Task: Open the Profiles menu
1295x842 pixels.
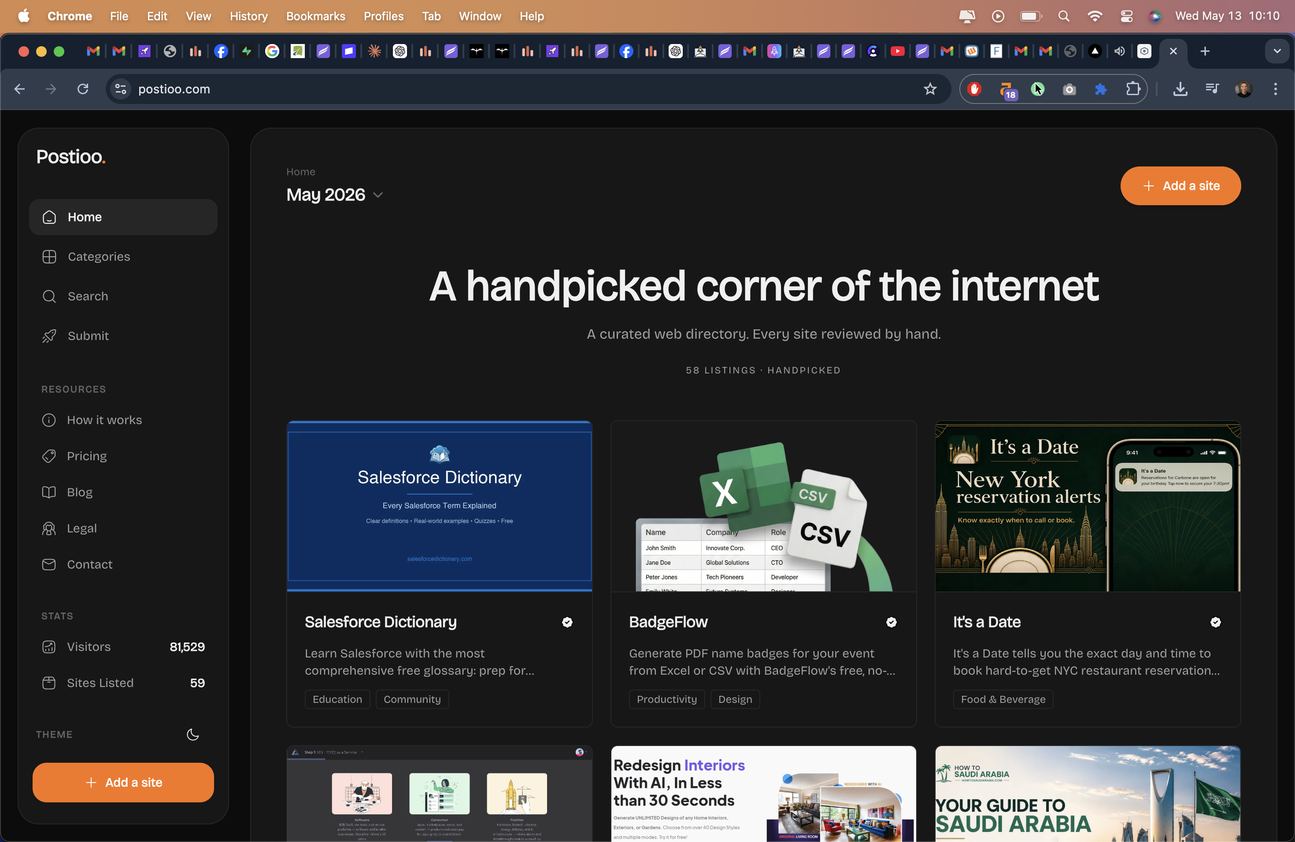Action: (x=384, y=16)
